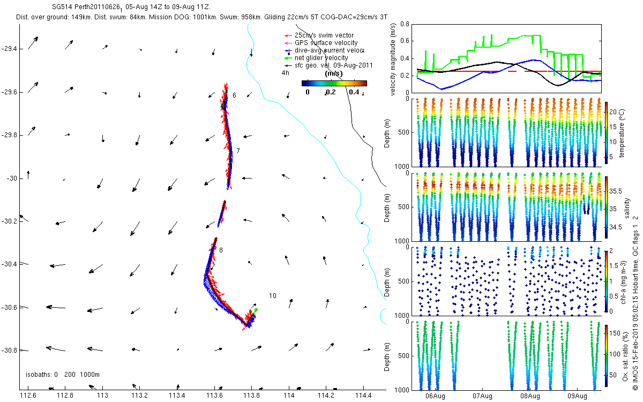Viewport: 643px width, 402px height.
Task: Click the '(m/s)' colorbar unit label
Action: [x=334, y=74]
